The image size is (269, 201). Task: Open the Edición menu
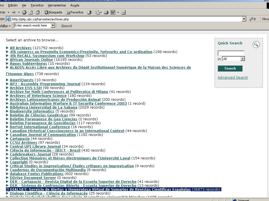pyautogui.click(x=13, y=5)
